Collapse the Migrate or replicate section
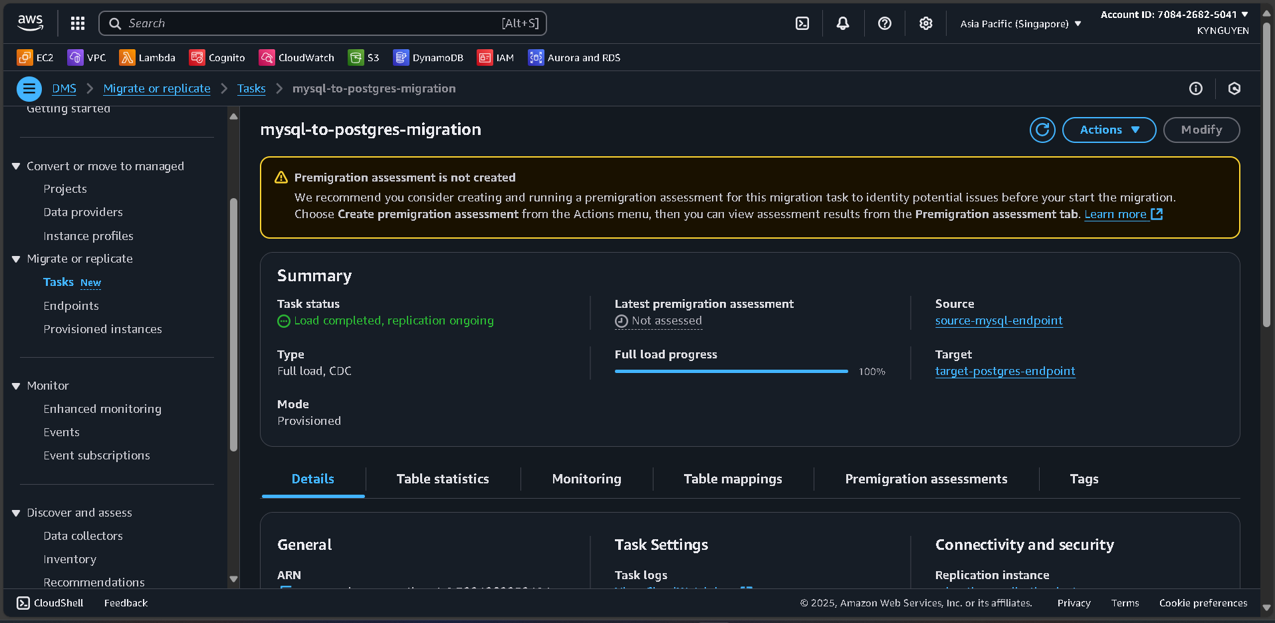The image size is (1275, 623). tap(16, 259)
